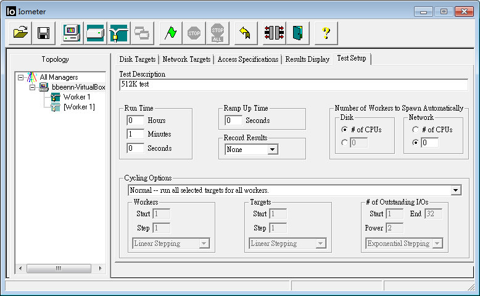Viewport: 480px width, 296px height.
Task: Start a new manager with the computer icon
Action: coord(72,33)
